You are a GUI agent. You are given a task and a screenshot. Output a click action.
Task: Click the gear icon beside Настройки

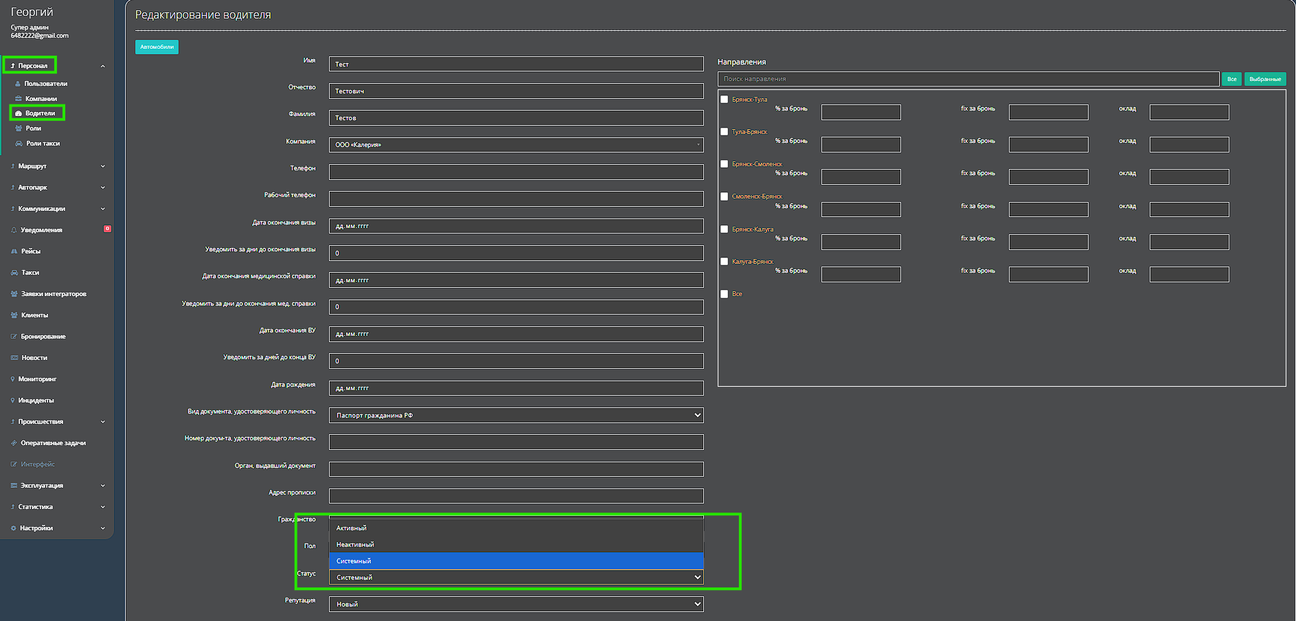[13, 528]
